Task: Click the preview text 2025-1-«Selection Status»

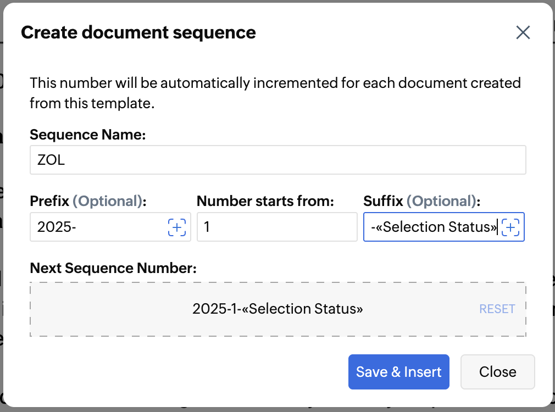Action: coord(277,309)
